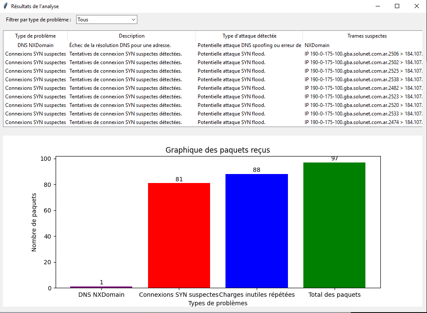The height and width of the screenshot is (313, 427).
Task: Select row with port 2533 SYN frame
Action: [x=213, y=114]
